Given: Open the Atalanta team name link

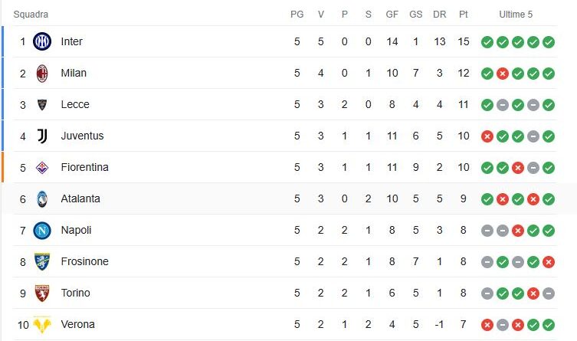Looking at the screenshot, I should coord(80,198).
